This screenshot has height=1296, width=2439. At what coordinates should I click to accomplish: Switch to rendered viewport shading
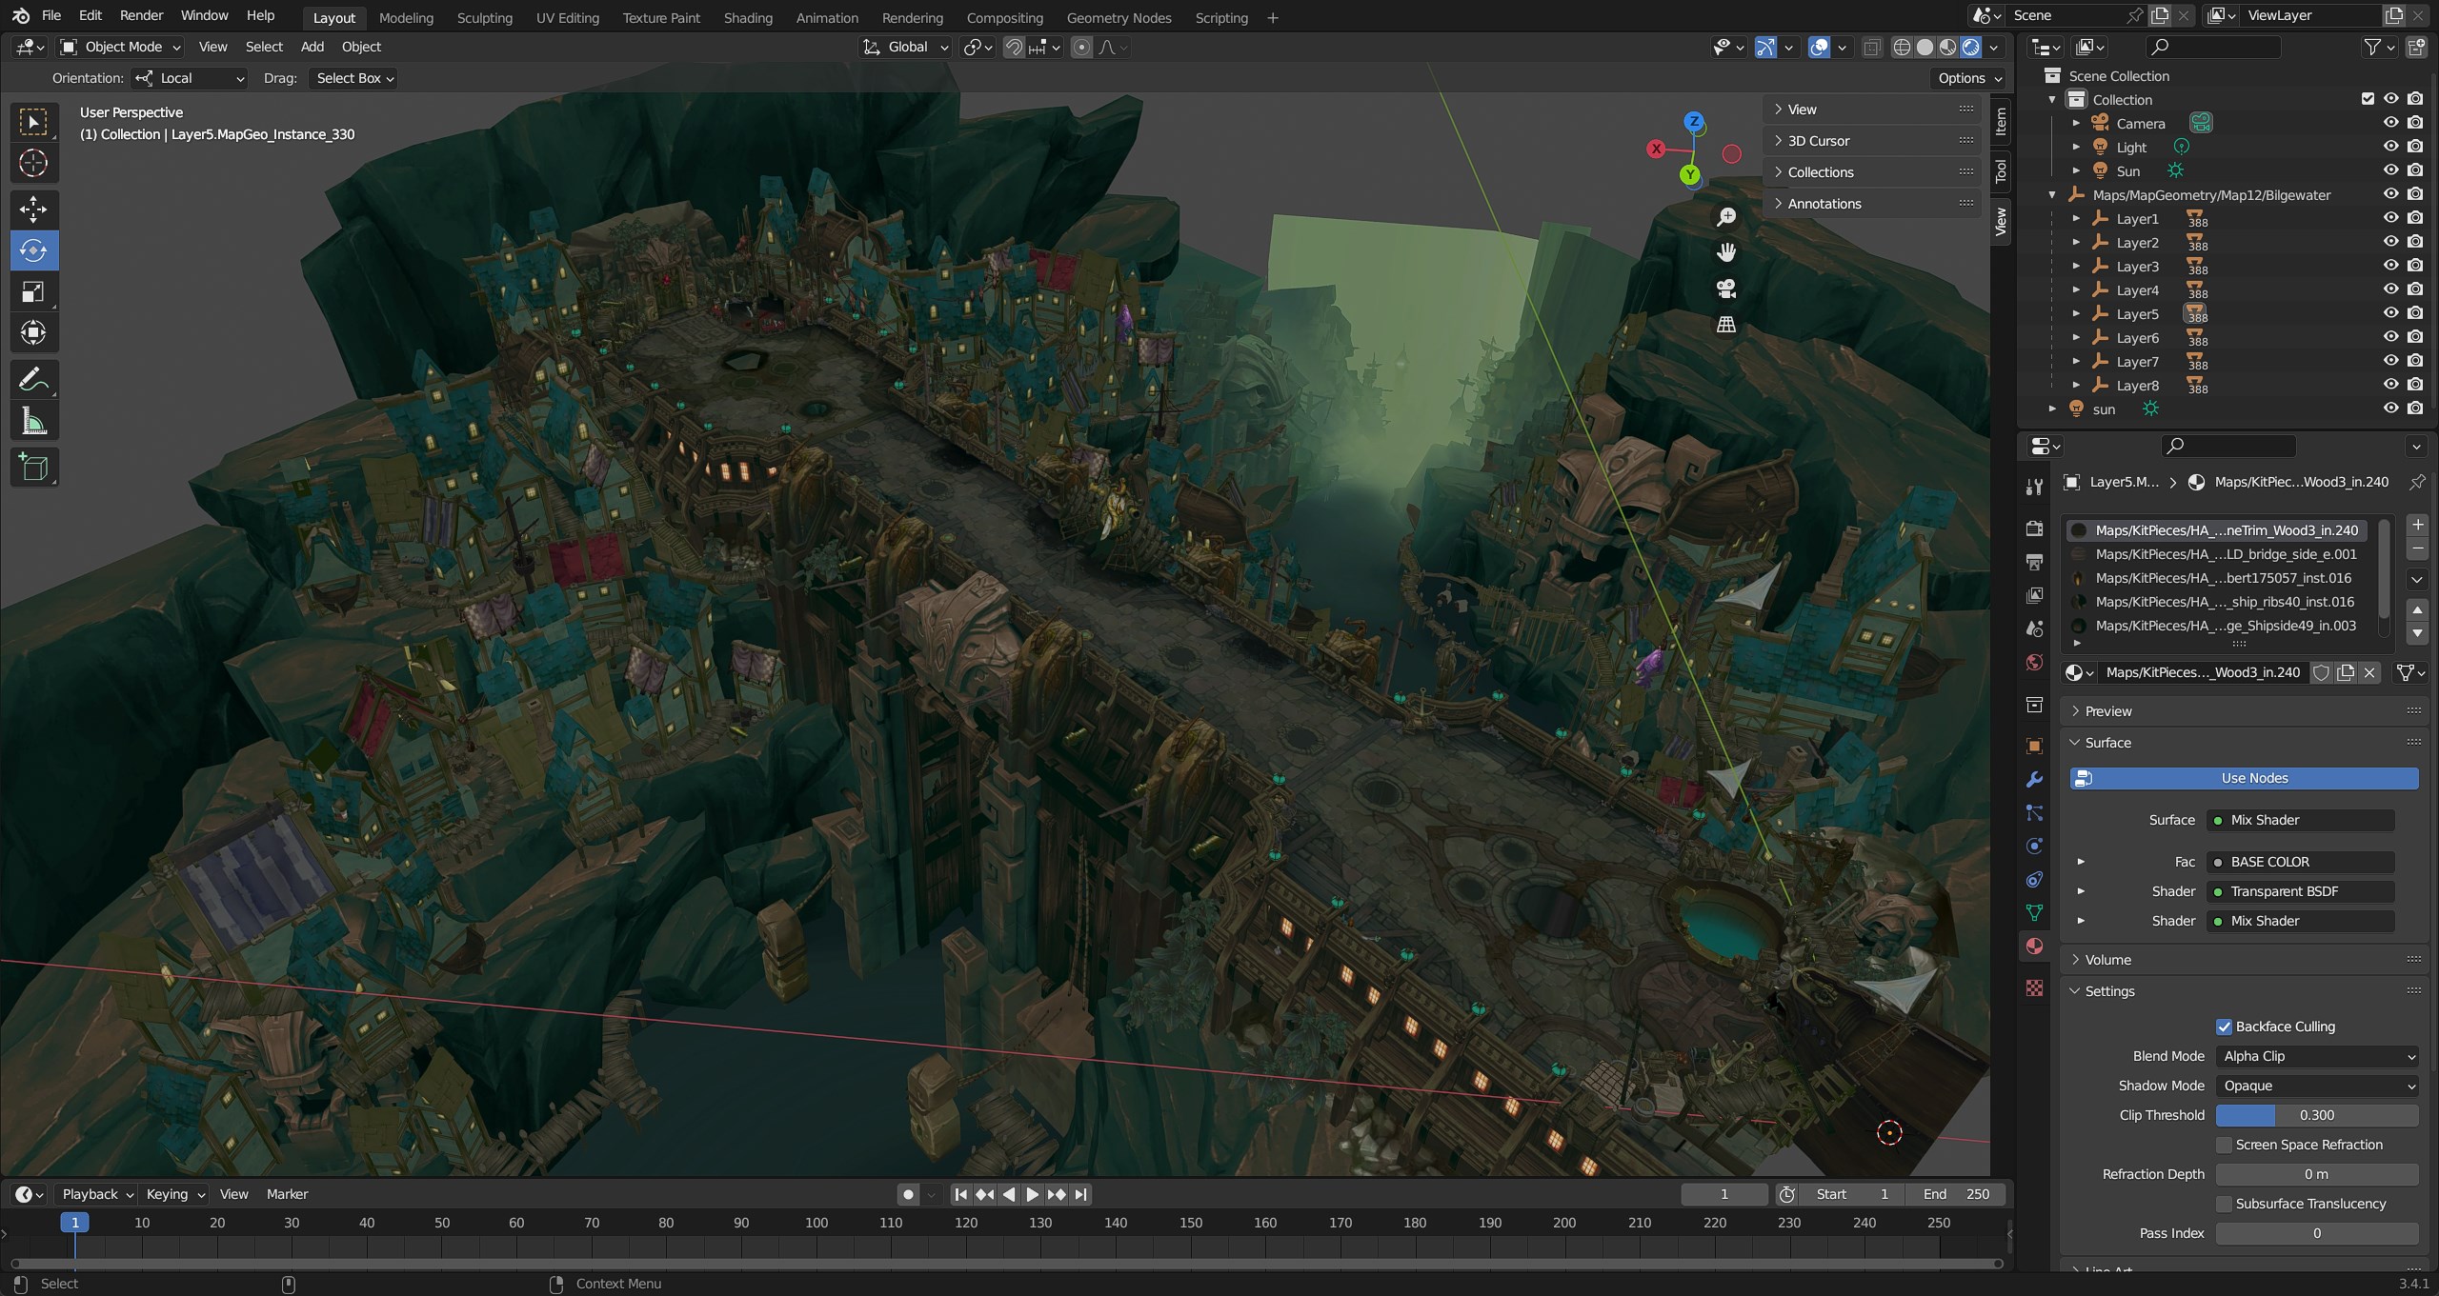click(x=1971, y=47)
